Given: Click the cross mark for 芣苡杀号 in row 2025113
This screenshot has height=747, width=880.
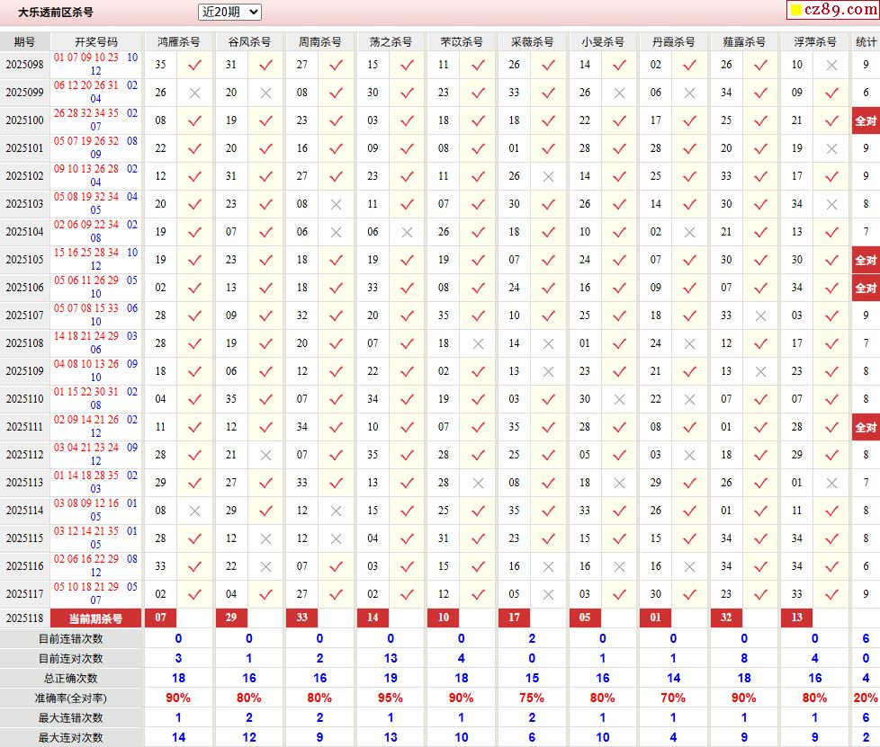Looking at the screenshot, I should point(478,483).
